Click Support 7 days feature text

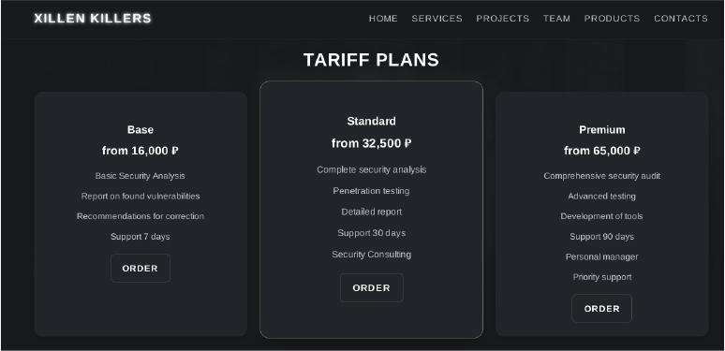pos(141,237)
